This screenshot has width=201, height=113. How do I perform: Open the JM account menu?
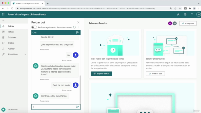[x=198, y=15]
